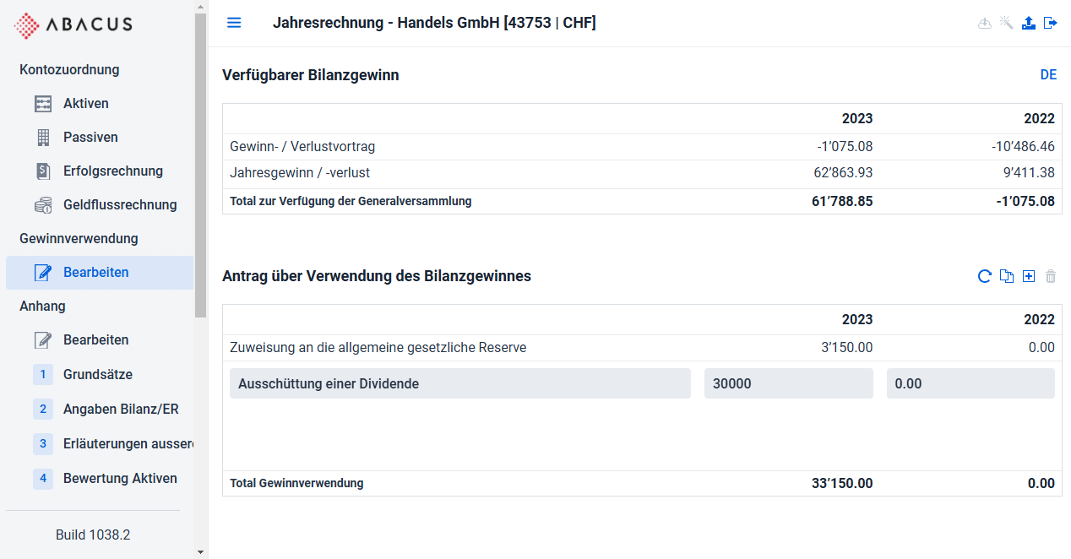Click the cloud download icon
Image resolution: width=1071 pixels, height=559 pixels.
coord(984,24)
